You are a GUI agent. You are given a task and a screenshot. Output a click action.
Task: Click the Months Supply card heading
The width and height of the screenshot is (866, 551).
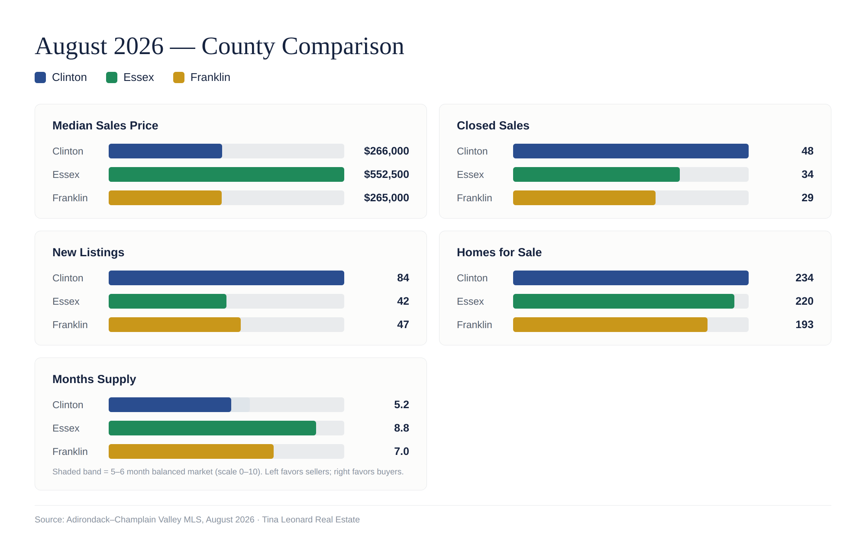(x=94, y=379)
